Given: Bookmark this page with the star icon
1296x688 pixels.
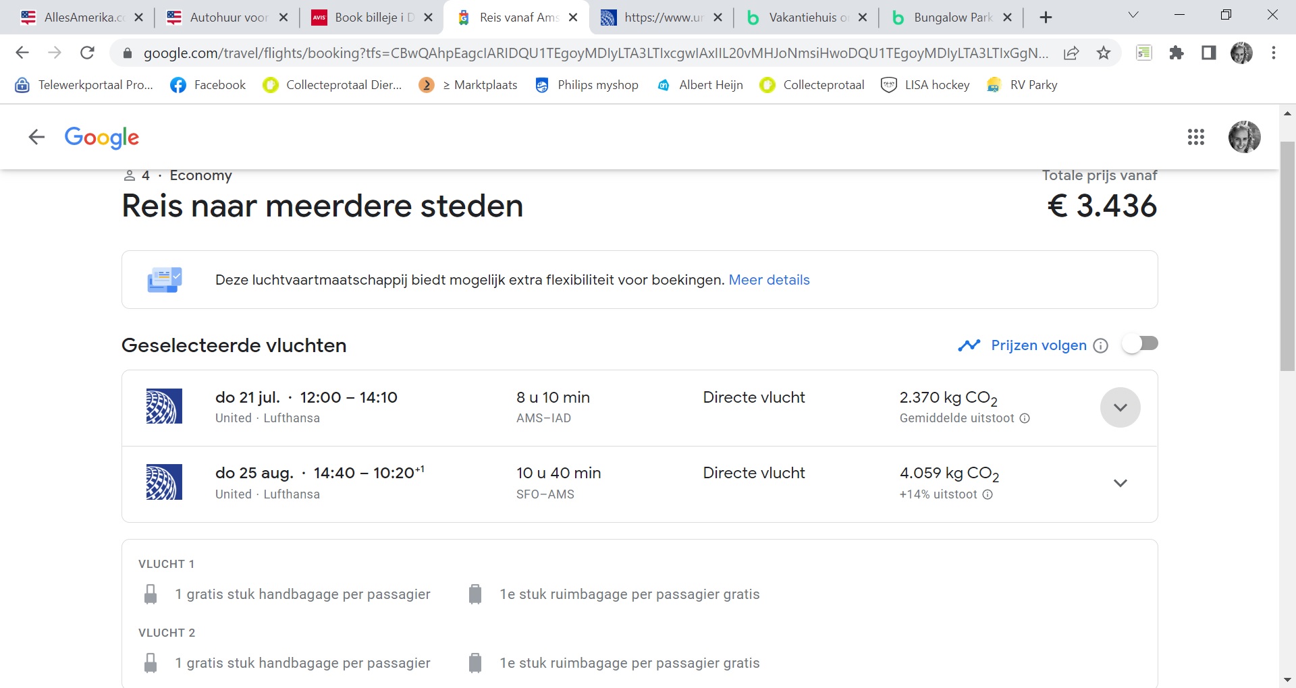Looking at the screenshot, I should (x=1104, y=53).
